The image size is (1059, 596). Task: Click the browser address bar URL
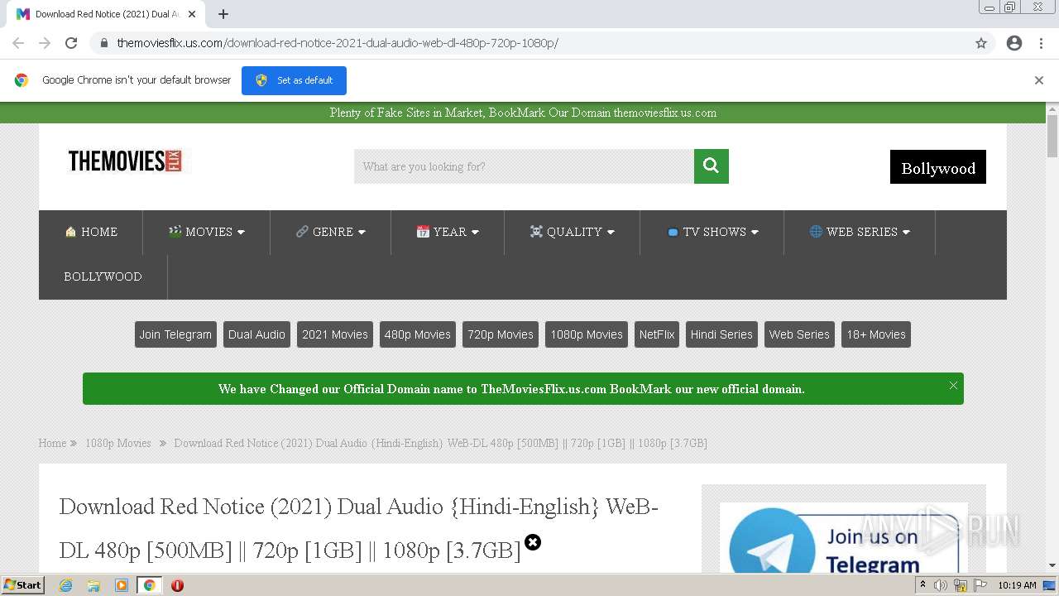point(338,43)
